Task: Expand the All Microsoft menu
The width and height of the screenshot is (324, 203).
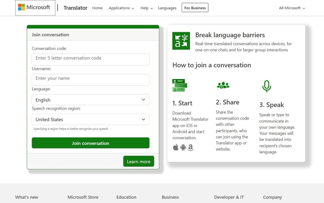Action: [292, 8]
